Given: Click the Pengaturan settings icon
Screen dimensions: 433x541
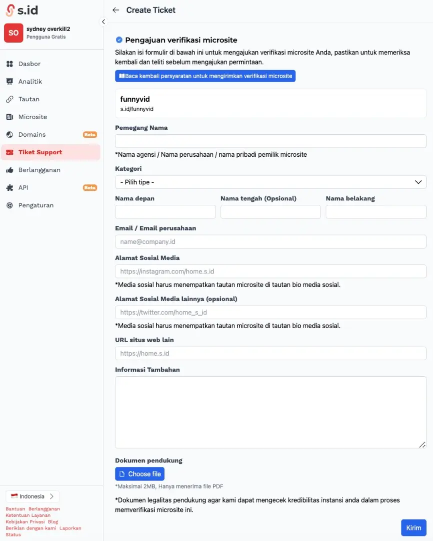Looking at the screenshot, I should tap(9, 205).
